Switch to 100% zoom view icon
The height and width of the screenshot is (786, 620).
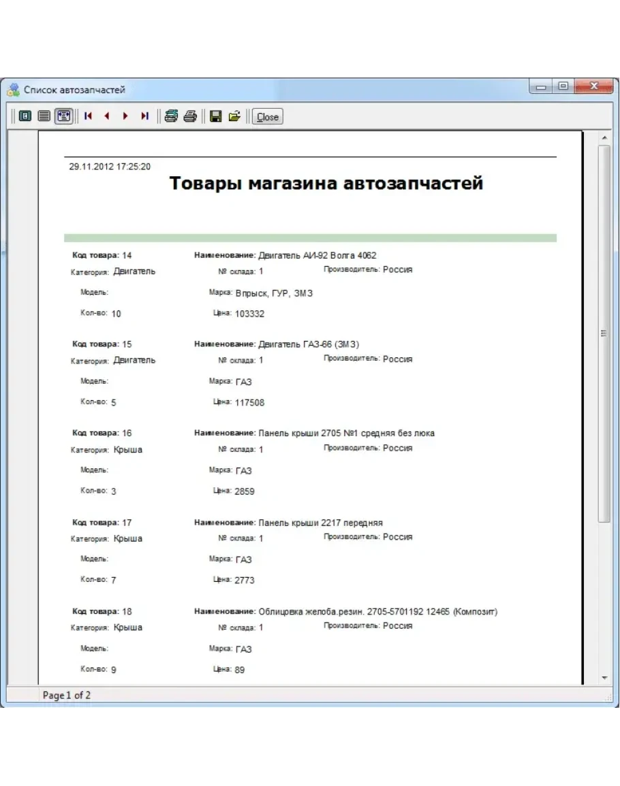(44, 116)
